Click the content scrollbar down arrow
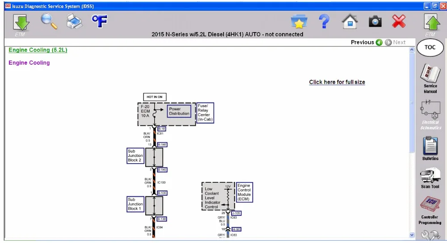 click(412, 235)
